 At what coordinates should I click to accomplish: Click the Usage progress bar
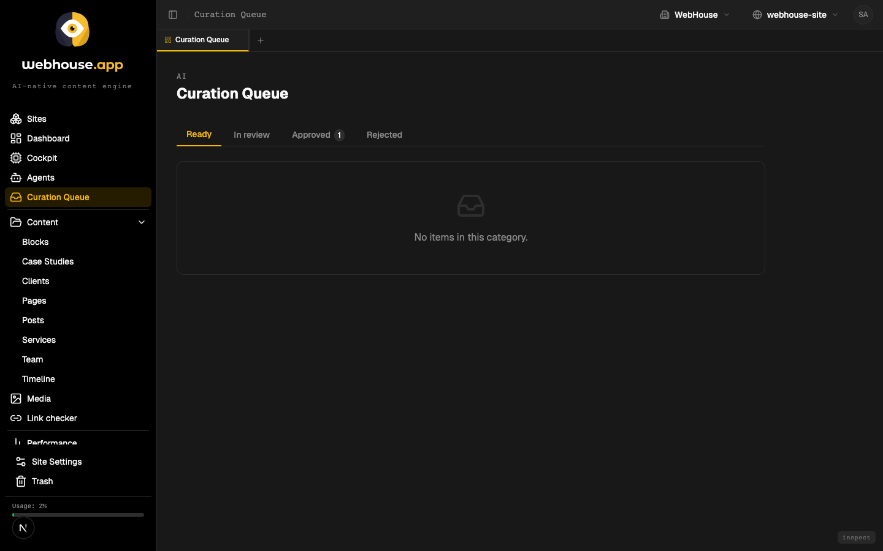coord(78,515)
